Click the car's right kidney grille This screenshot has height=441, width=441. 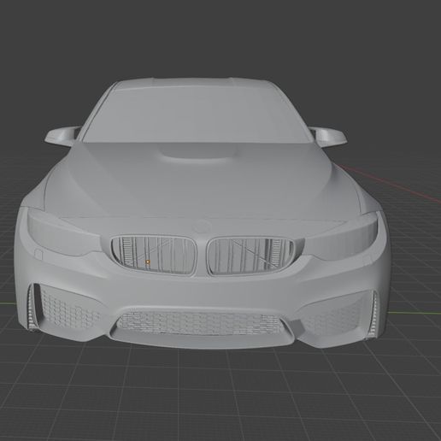(x=250, y=256)
